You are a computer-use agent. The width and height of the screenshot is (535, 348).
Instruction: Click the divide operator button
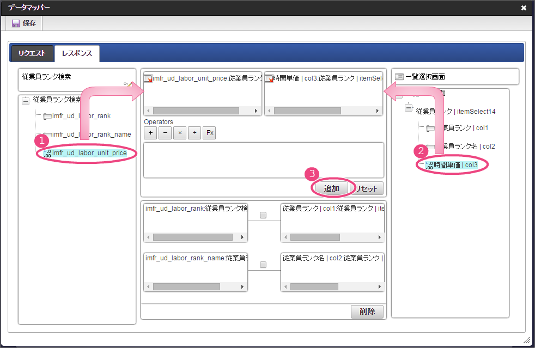(x=194, y=133)
